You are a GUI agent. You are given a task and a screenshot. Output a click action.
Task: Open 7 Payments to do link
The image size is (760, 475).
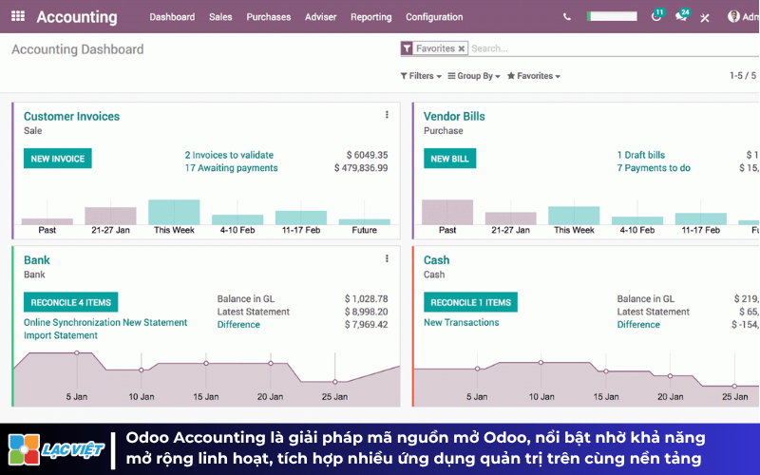click(654, 168)
